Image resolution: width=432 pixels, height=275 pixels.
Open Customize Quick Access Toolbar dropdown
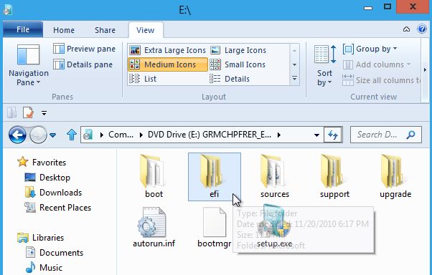point(44,113)
